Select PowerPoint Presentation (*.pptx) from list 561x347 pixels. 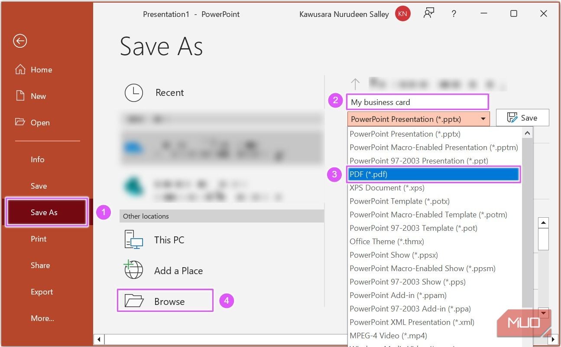(x=435, y=134)
